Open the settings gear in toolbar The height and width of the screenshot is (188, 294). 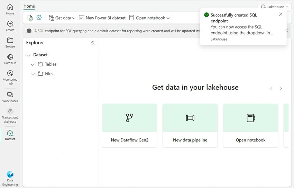tap(39, 18)
